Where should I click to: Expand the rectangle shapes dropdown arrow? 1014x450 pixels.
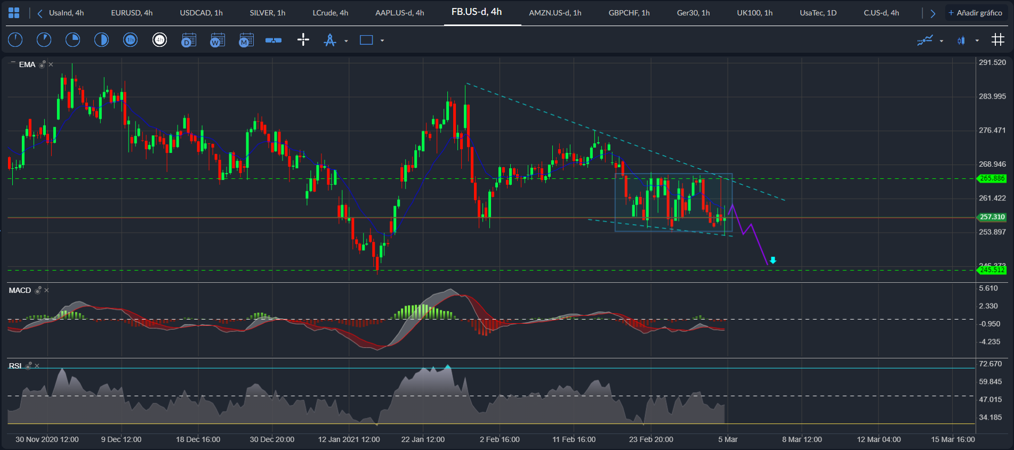coord(382,40)
